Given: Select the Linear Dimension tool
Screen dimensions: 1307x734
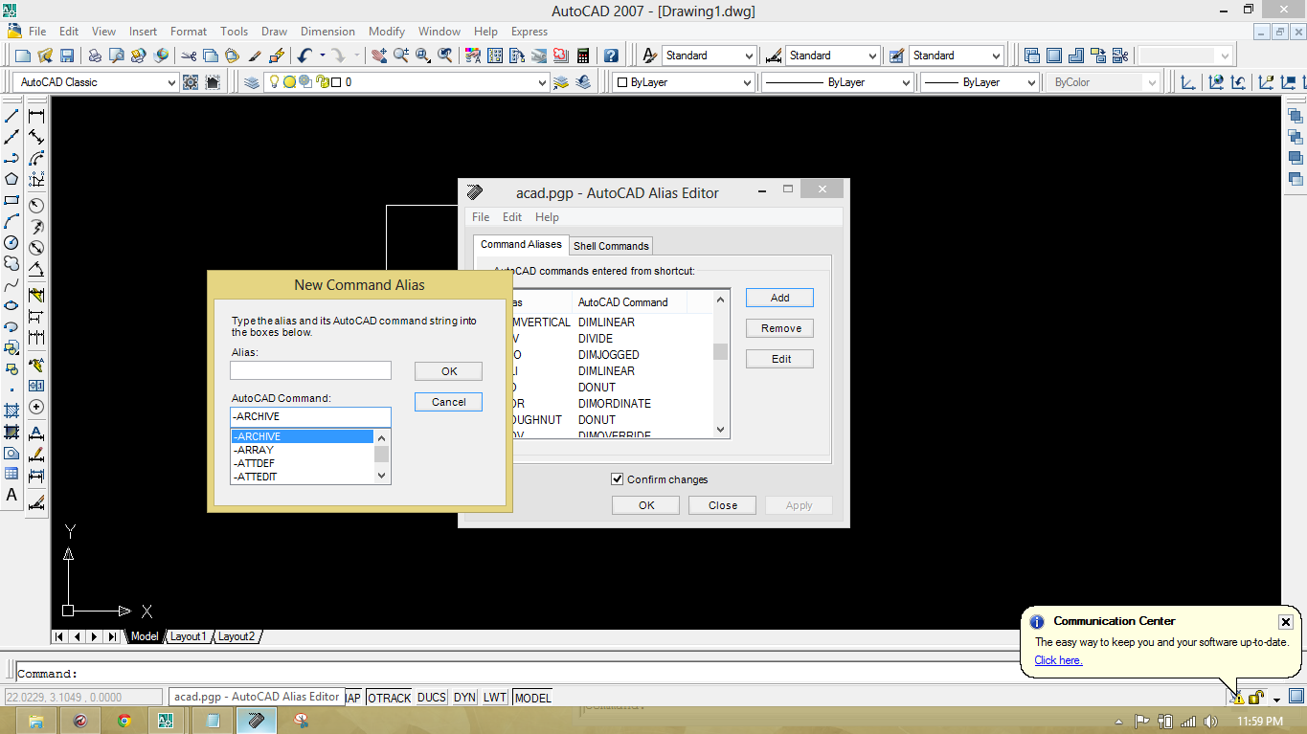Looking at the screenshot, I should (x=36, y=115).
